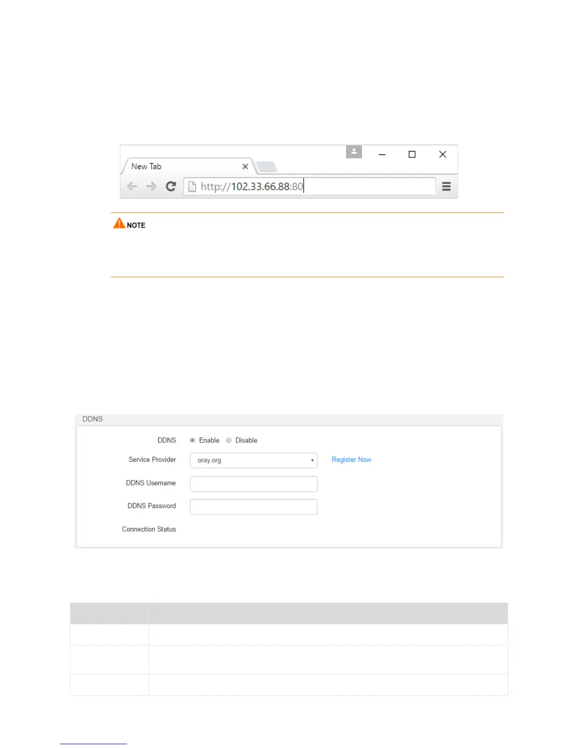Open the browser hamburger menu

[x=446, y=187]
